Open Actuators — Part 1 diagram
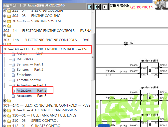 pos(31,85)
